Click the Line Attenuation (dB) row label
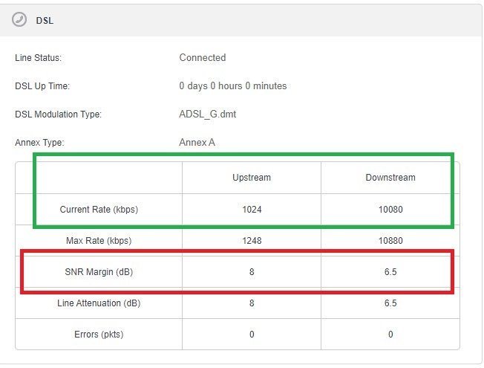Image resolution: width=484 pixels, height=368 pixels. point(99,303)
